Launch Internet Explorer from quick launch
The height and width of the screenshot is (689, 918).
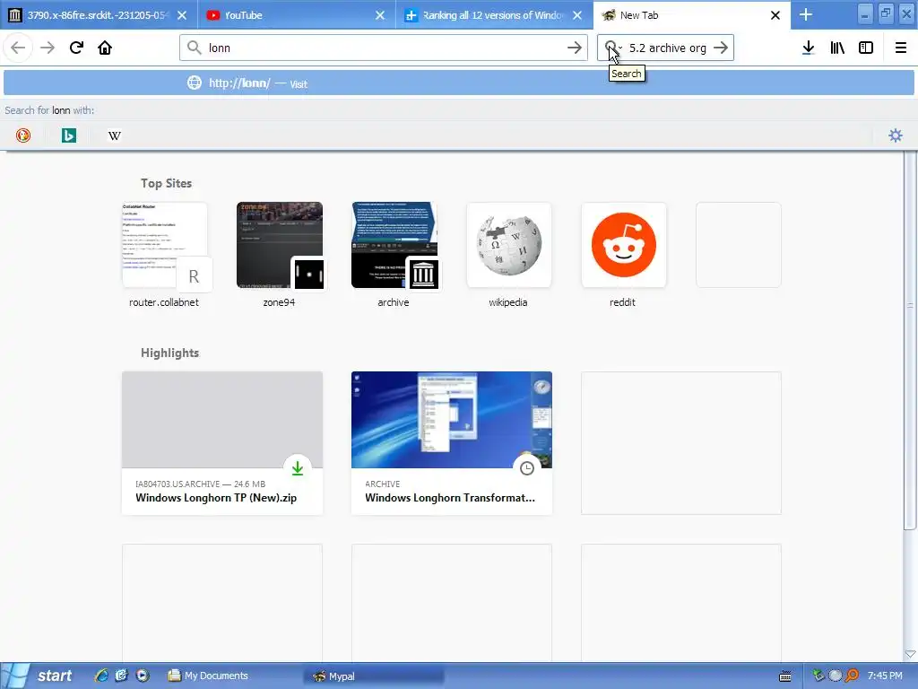coord(101,676)
